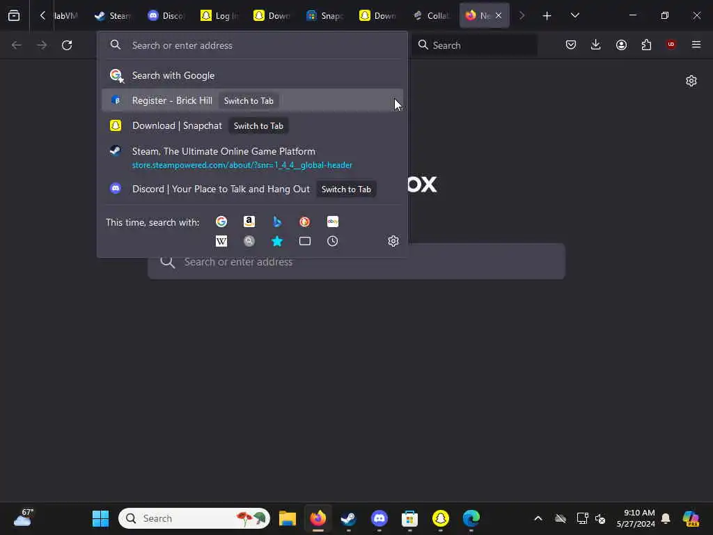The image size is (713, 535).
Task: Show hidden system tray icons
Action: tap(538, 518)
